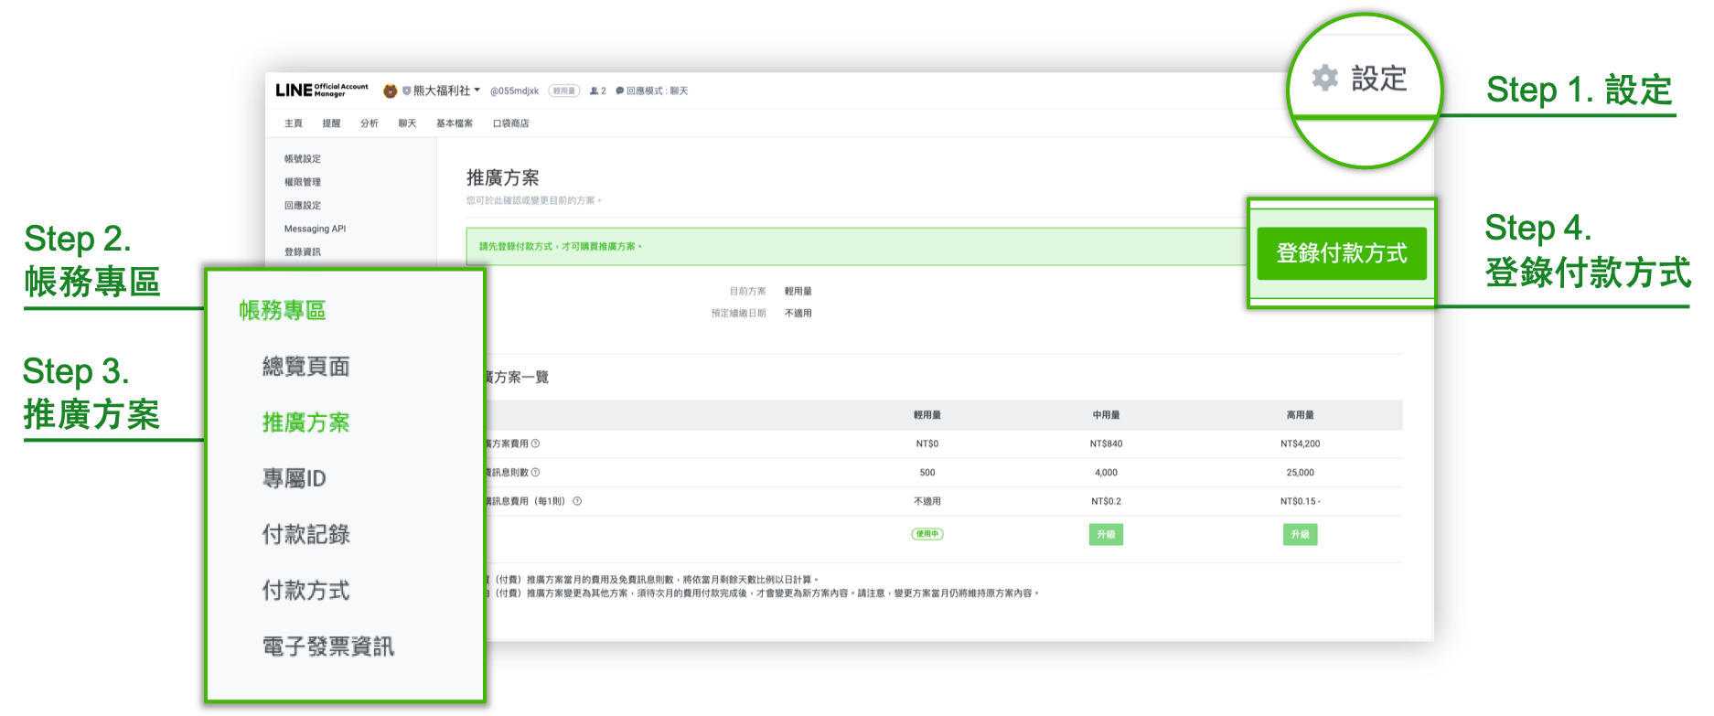1714x716 pixels.
Task: Click help icon beside 訊息則數 row
Action: 536,473
